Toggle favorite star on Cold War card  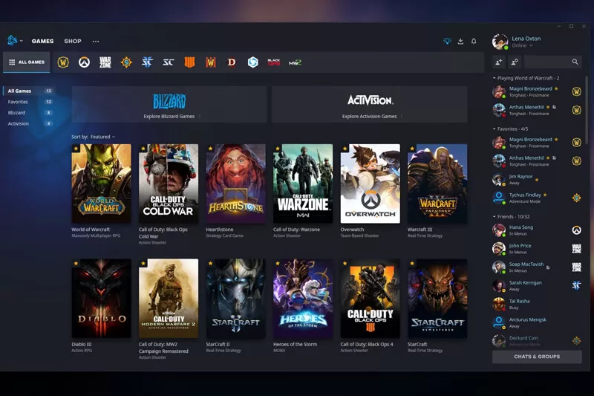[x=143, y=149]
